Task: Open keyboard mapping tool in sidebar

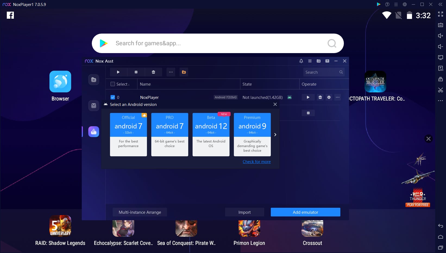Action: coord(441,25)
